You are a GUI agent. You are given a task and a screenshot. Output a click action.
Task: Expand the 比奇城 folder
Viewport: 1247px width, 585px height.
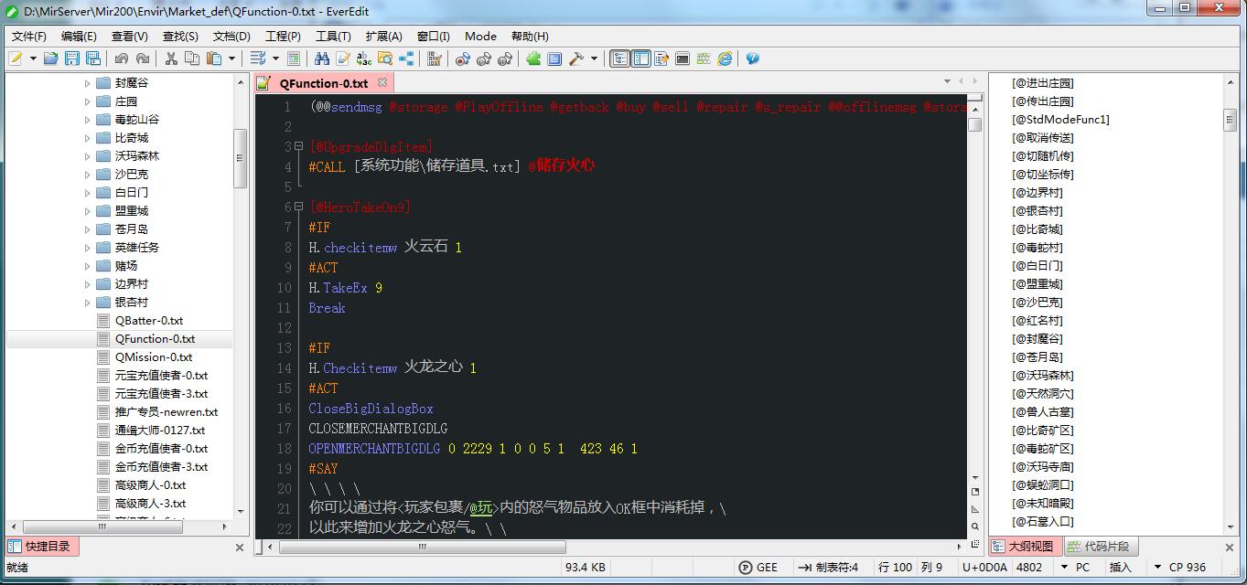(88, 137)
